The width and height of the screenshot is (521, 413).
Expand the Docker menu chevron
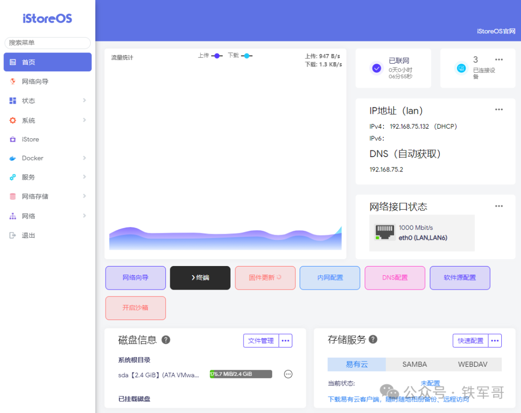[x=84, y=158]
